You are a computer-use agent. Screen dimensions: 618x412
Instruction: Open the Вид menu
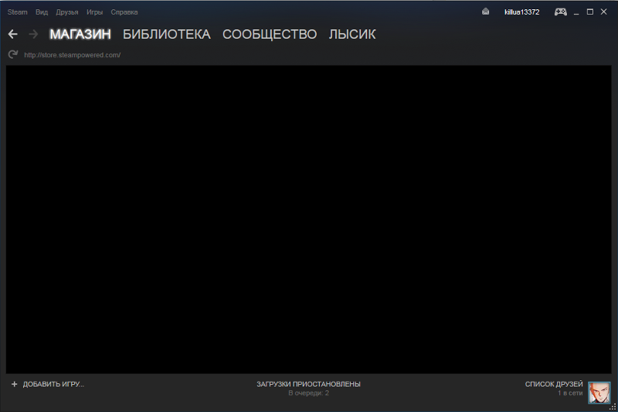tap(42, 12)
